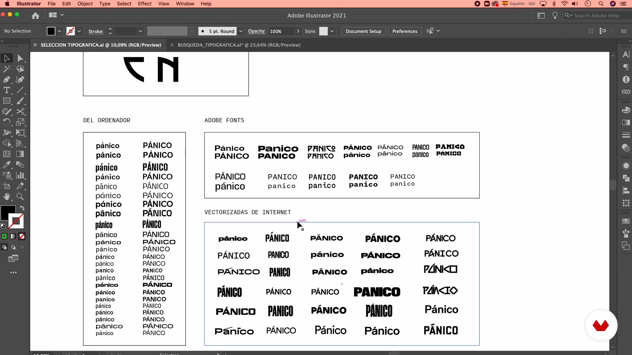
Task: Enable Draw Normal mode
Action: [4, 247]
